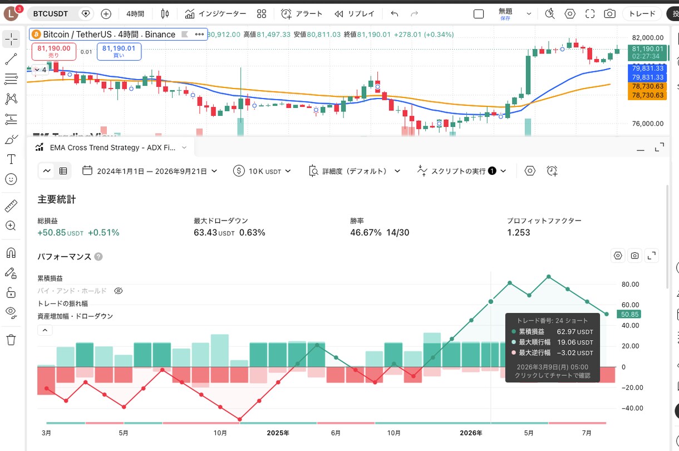The image size is (679, 451).
Task: Open the 詳細度（デフォルト）dropdown
Action: 354,171
